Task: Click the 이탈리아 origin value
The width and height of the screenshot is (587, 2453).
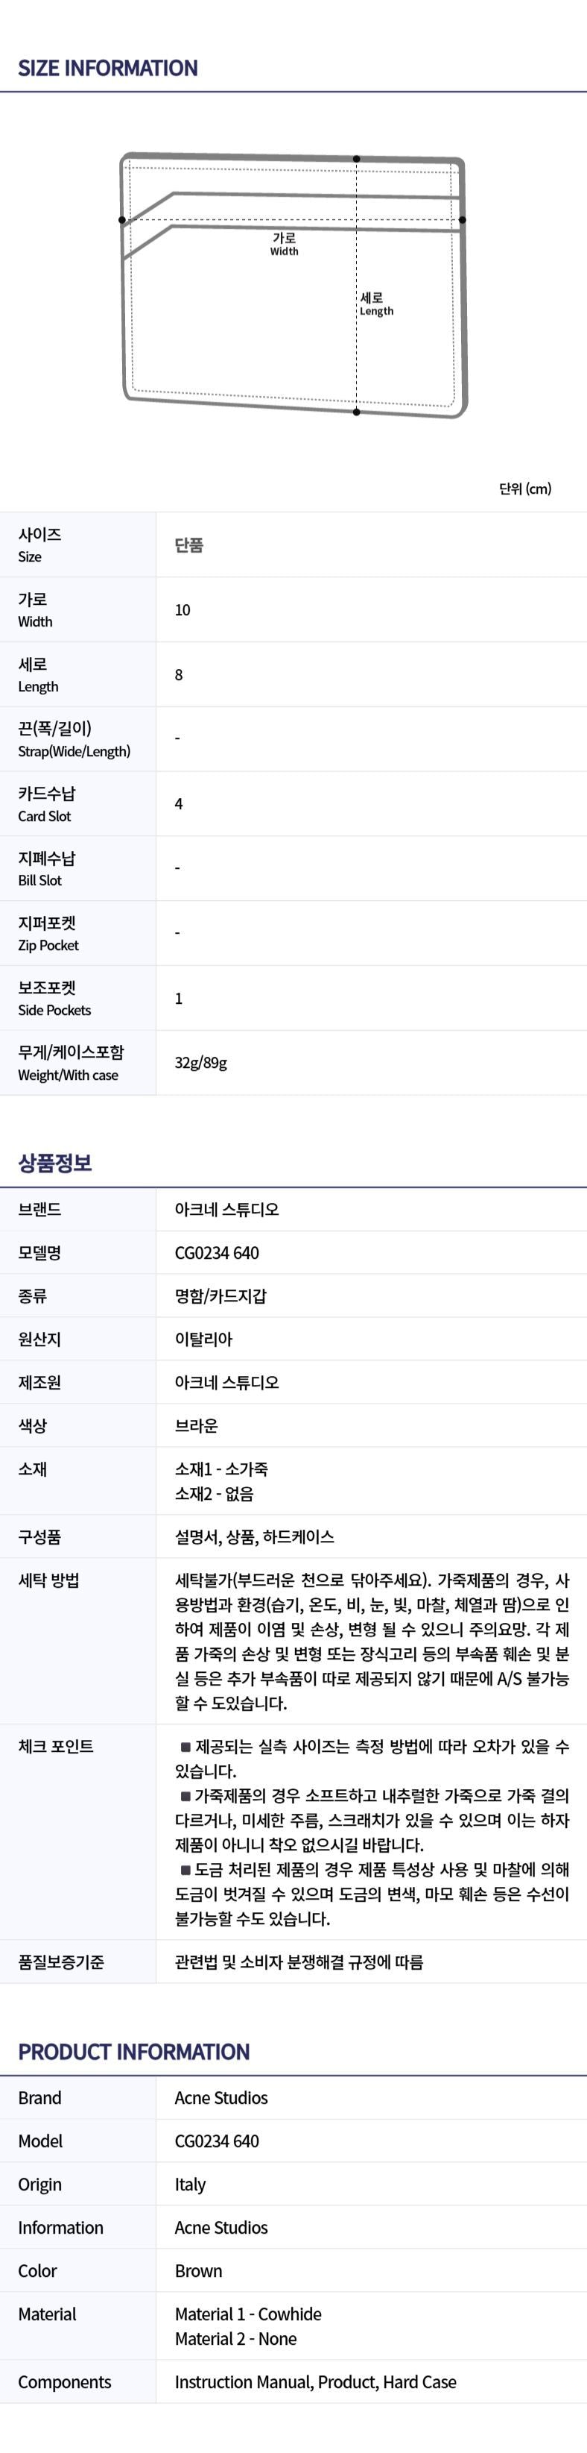Action: [203, 1339]
